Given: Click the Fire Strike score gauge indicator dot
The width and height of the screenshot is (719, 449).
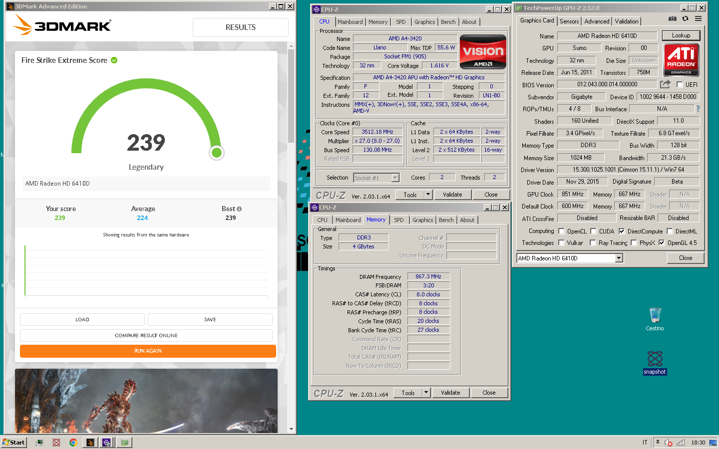Looking at the screenshot, I should 216,153.
